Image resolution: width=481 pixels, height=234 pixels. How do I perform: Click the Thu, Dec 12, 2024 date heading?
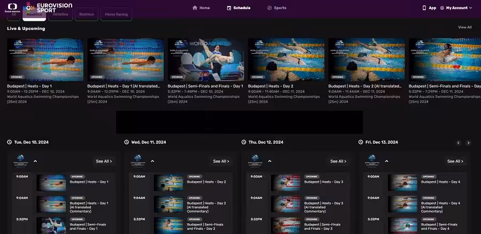266,142
